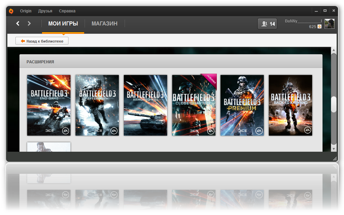Close the Origin window
This screenshot has height=215, width=344.
[x=334, y=10]
